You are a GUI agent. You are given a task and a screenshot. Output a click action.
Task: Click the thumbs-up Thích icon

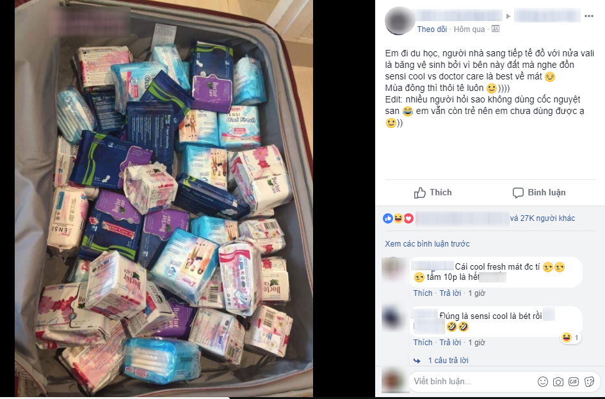pyautogui.click(x=420, y=193)
